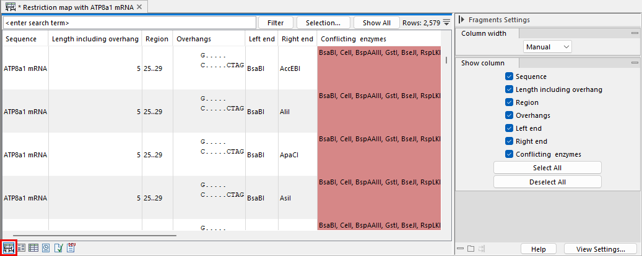Select the ApaCI right end cell

pyautogui.click(x=297, y=155)
